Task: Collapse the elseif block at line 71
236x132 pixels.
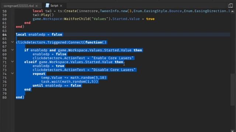Action: (x=13, y=62)
